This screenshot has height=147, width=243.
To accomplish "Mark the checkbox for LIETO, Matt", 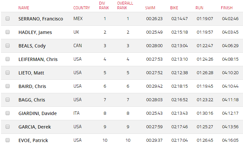I will [x=8, y=73].
